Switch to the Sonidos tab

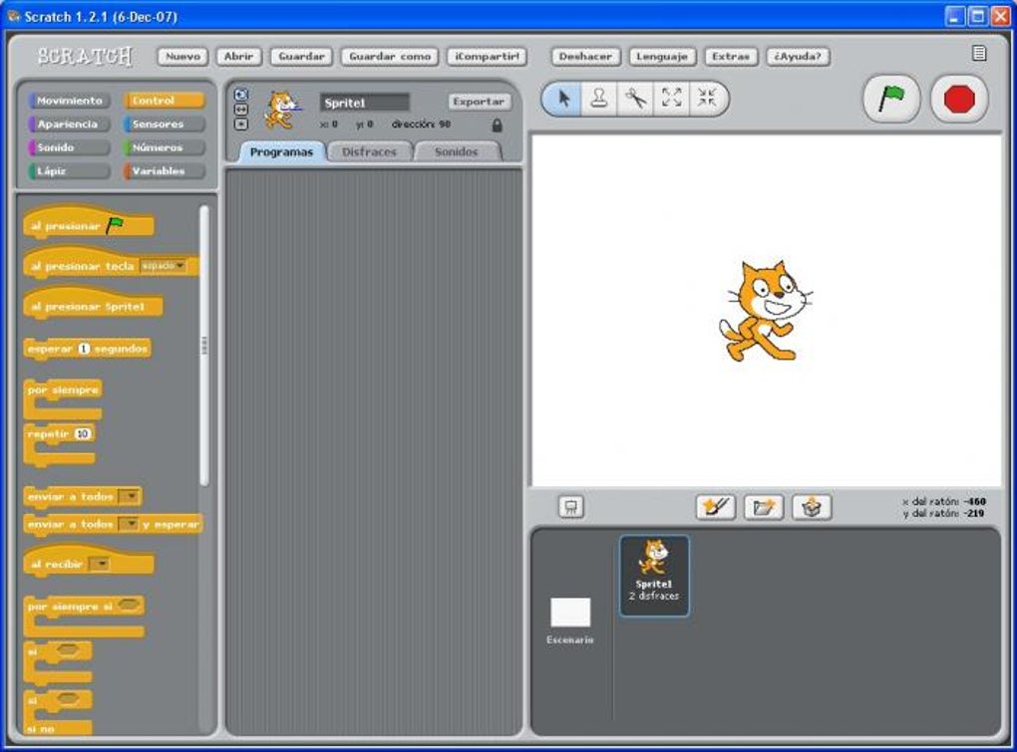(456, 151)
